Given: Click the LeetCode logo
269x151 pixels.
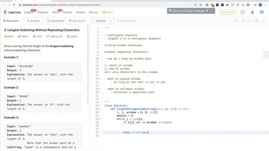Looking at the screenshot, I should pyautogui.click(x=12, y=12).
